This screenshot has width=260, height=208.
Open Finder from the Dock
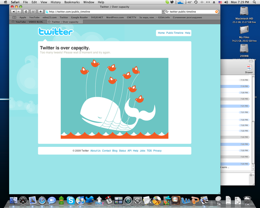point(13,200)
